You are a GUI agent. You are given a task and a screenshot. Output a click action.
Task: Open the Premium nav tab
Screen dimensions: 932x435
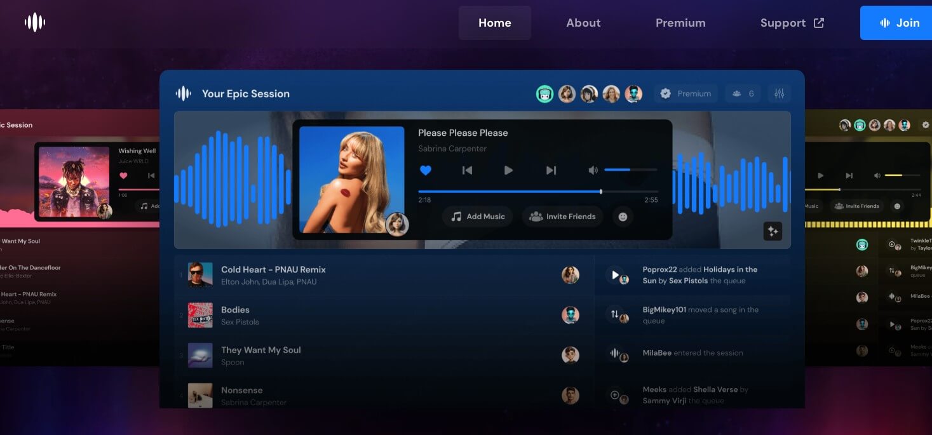(680, 23)
